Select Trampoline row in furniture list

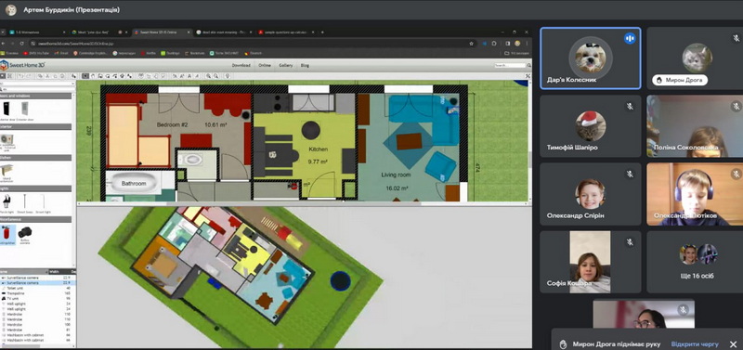pyautogui.click(x=38, y=293)
